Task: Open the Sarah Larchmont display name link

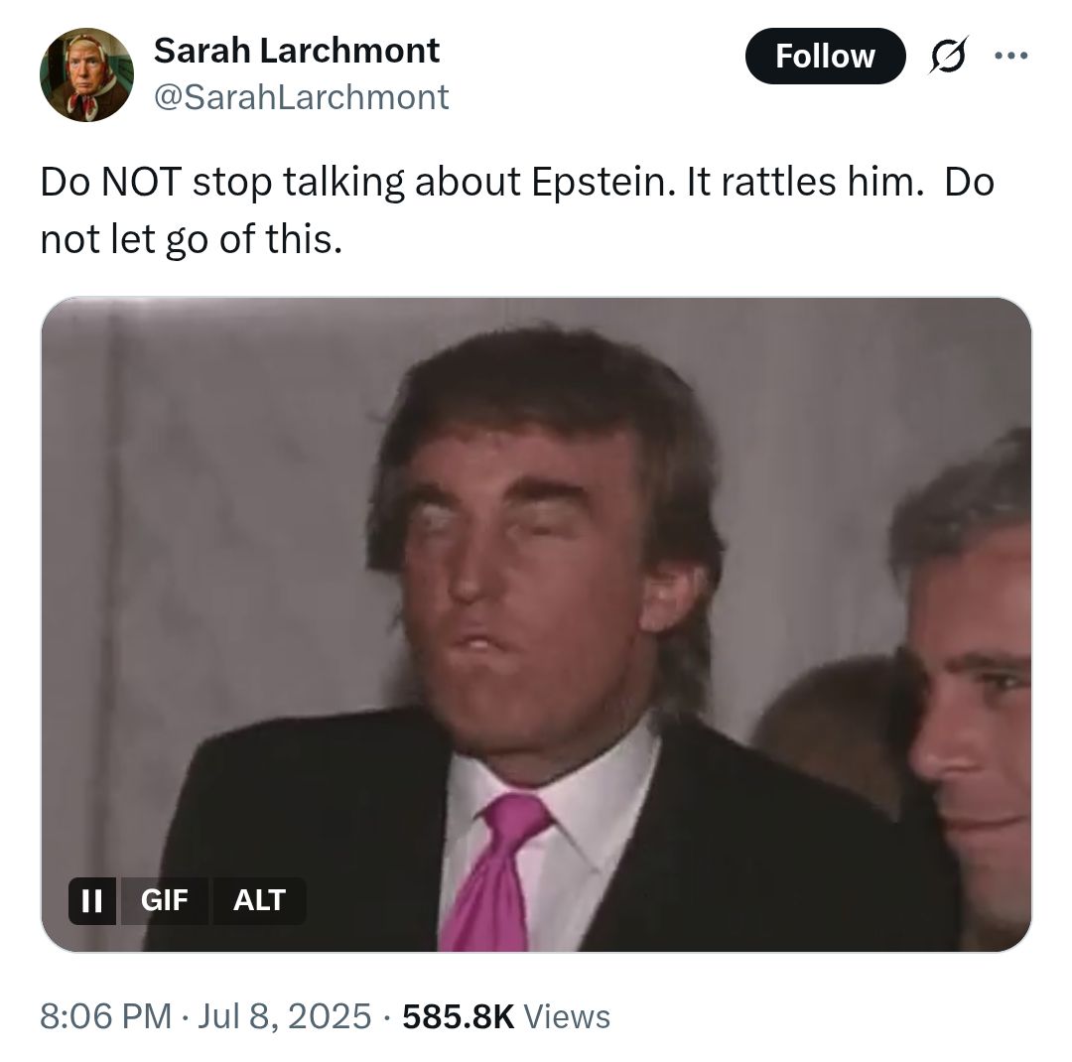Action: tap(296, 50)
